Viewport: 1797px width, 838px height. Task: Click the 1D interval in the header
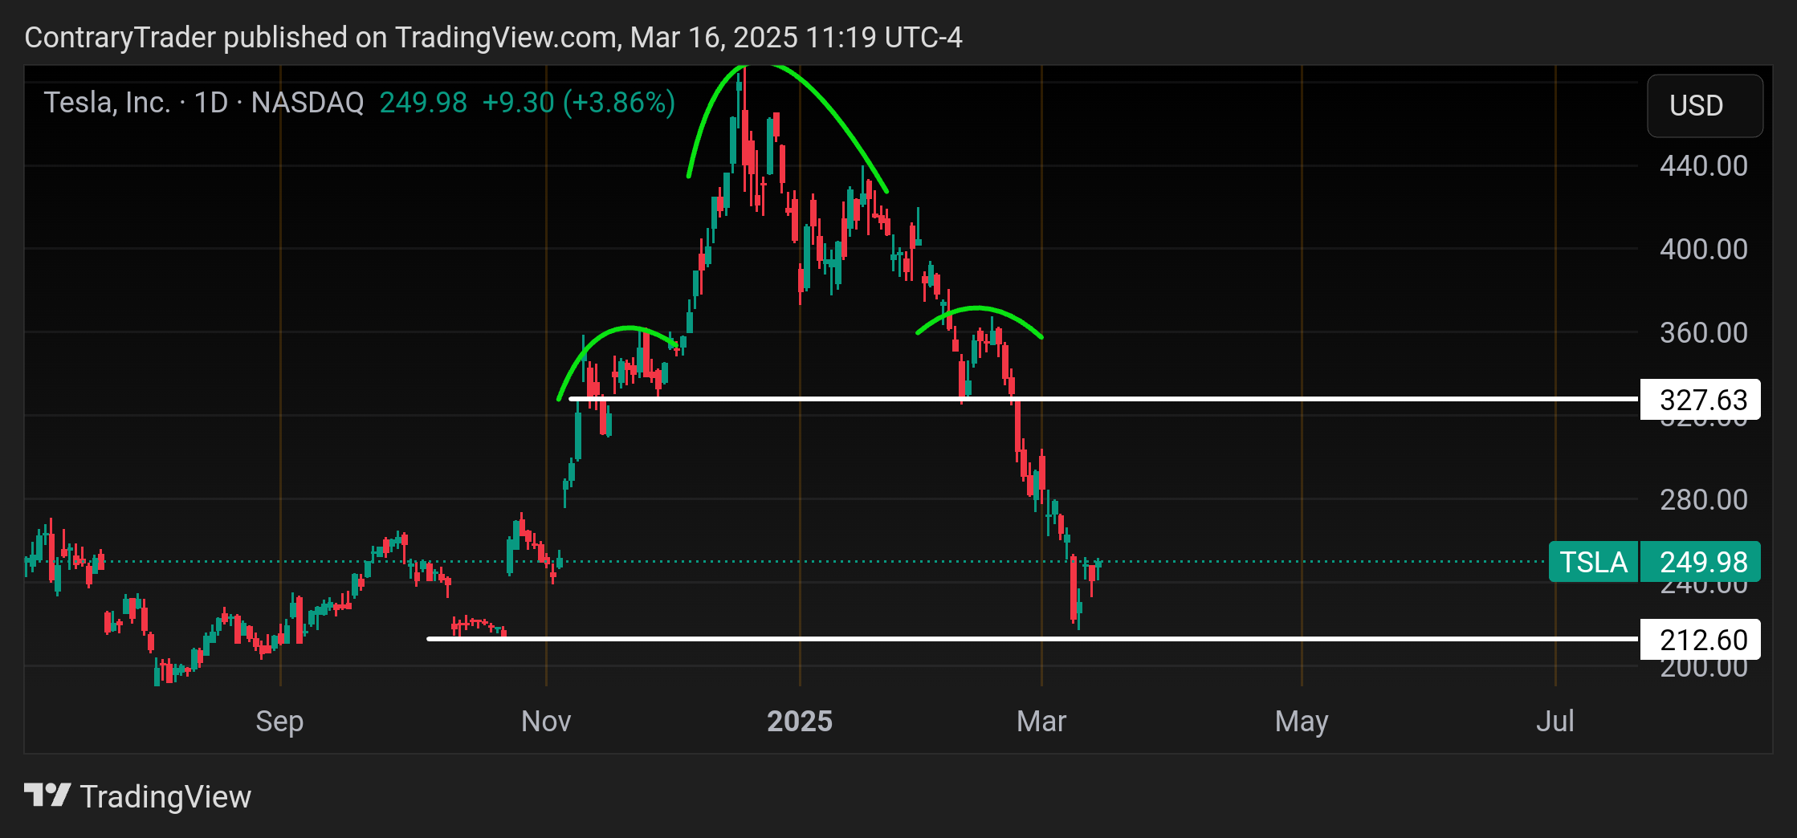click(x=211, y=103)
